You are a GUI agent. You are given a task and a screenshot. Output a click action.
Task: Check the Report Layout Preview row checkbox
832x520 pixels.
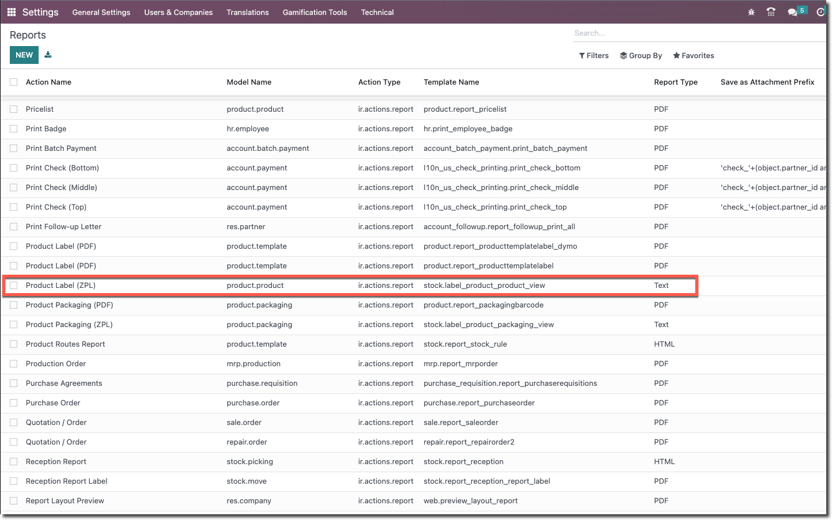tap(14, 501)
